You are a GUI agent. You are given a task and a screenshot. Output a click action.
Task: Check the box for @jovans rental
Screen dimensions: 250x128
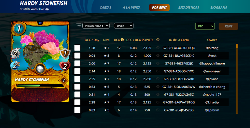[x=77, y=79]
